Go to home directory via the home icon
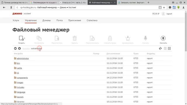This screenshot has height=105, width=187. [x=19, y=48]
